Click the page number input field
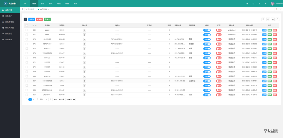283x138 pixels. click(46, 99)
